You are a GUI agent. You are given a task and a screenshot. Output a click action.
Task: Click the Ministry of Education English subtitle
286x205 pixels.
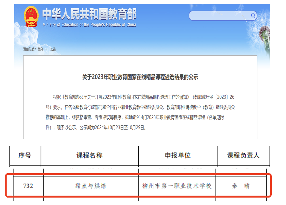(89, 25)
